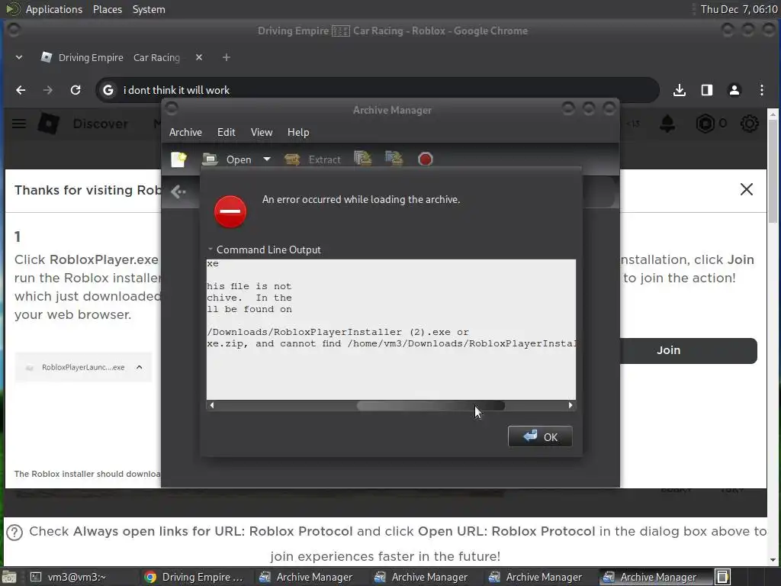Click the Chrome address bar
This screenshot has width=781, height=586.
378,90
